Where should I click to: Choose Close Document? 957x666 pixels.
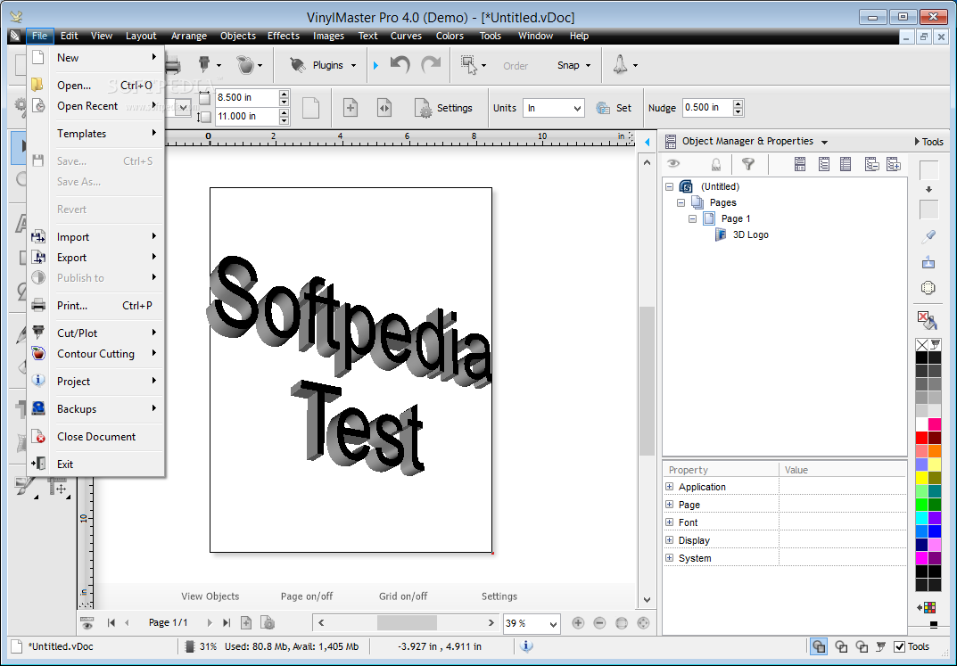95,437
